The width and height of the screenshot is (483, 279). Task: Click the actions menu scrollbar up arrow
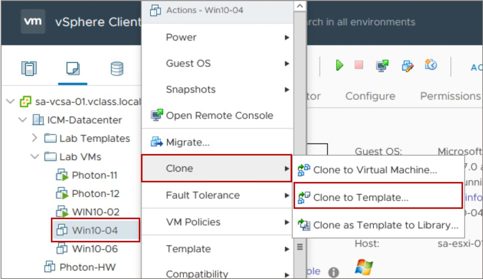(x=300, y=7)
